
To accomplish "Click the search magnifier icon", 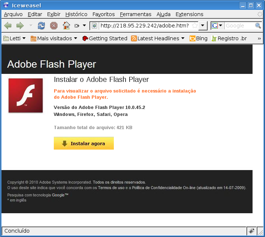I will 258,26.
